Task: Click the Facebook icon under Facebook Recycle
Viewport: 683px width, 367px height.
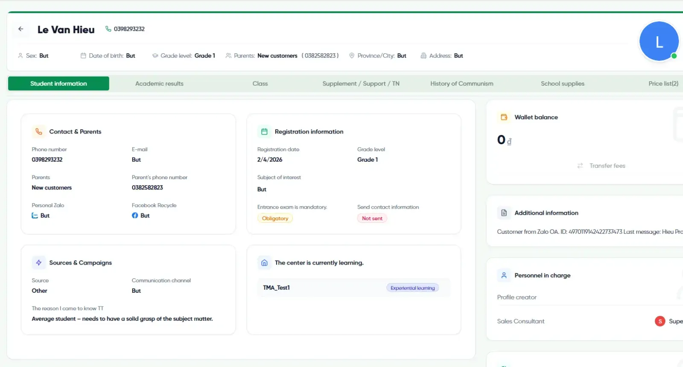Action: 135,216
